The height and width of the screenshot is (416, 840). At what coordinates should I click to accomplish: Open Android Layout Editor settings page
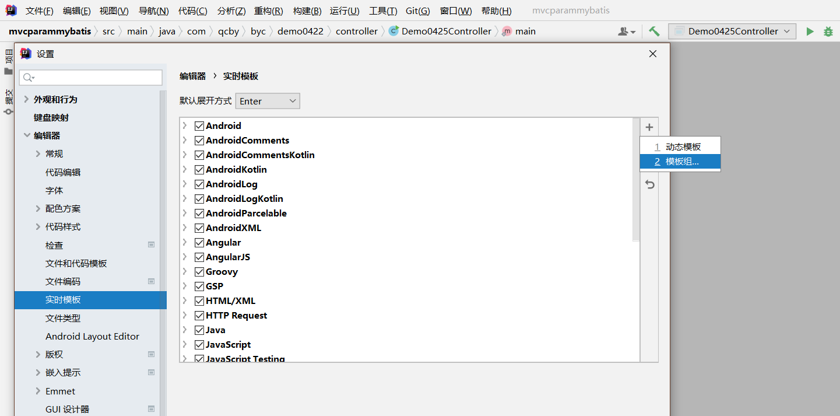(93, 336)
